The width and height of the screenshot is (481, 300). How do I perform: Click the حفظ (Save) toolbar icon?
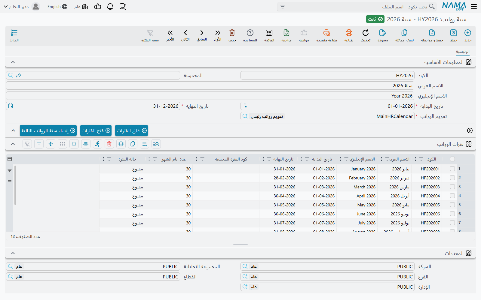click(454, 33)
